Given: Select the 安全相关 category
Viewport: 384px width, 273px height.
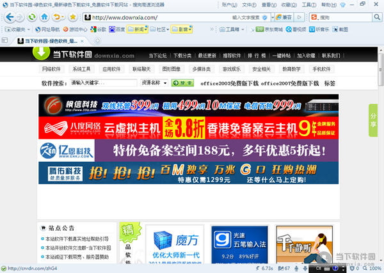Looking at the screenshot, I should (x=262, y=69).
